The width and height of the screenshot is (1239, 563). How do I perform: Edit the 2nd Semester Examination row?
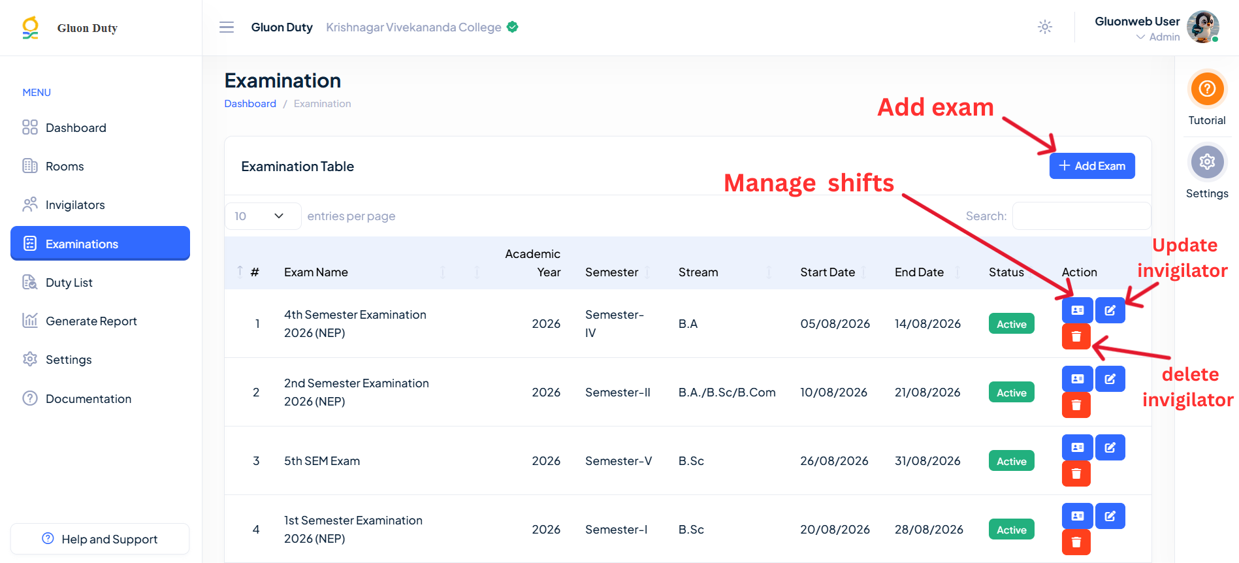(1110, 379)
